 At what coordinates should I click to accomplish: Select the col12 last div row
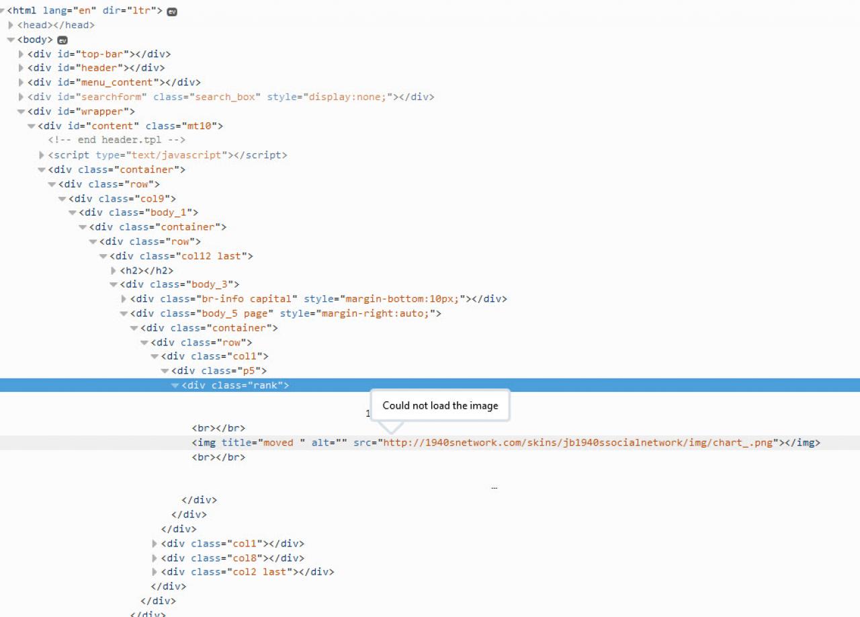pyautogui.click(x=181, y=256)
